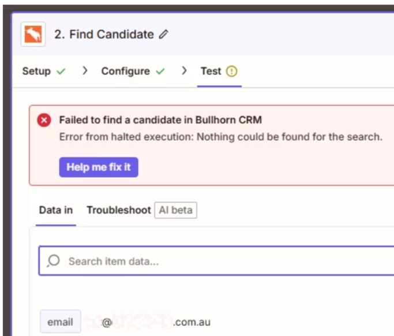Viewport: 394px width, 336px height.
Task: Click the email value ending in .com.au
Action: coord(156,322)
